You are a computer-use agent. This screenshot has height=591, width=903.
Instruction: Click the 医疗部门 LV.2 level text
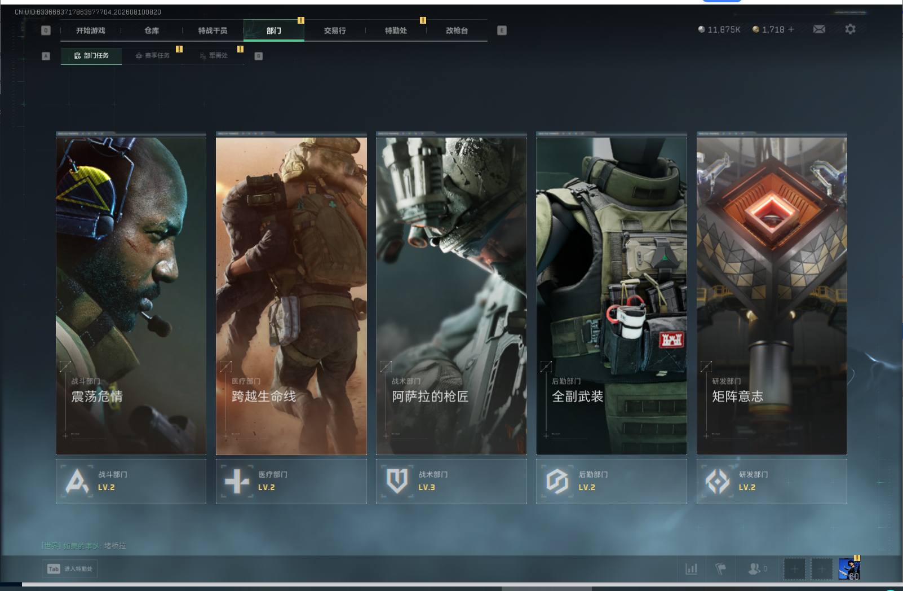pyautogui.click(x=267, y=488)
